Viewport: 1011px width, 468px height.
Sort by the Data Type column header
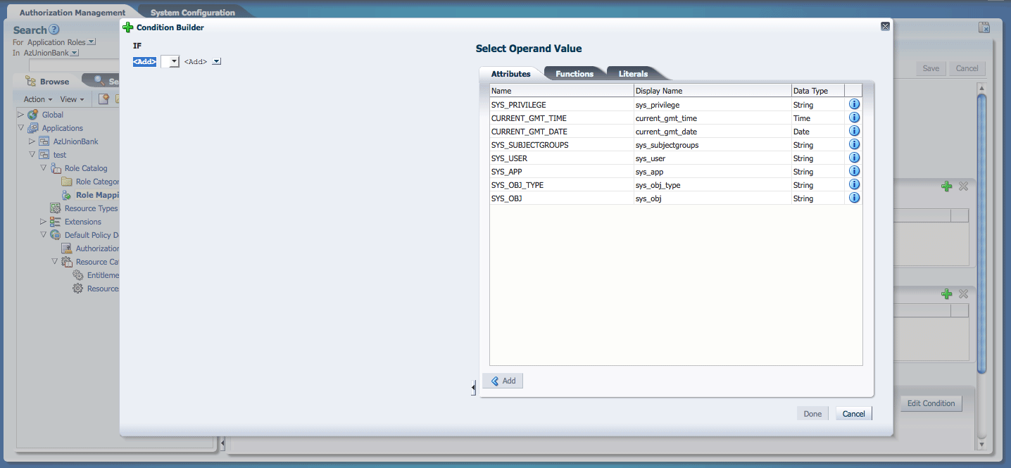click(x=817, y=91)
